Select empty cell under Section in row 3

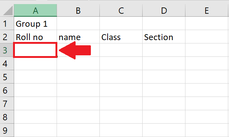point(164,50)
